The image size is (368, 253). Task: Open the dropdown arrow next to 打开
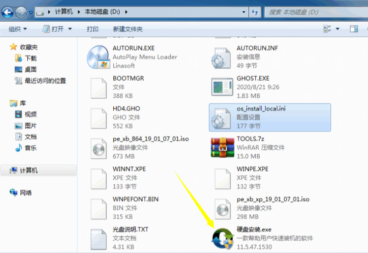[70, 29]
